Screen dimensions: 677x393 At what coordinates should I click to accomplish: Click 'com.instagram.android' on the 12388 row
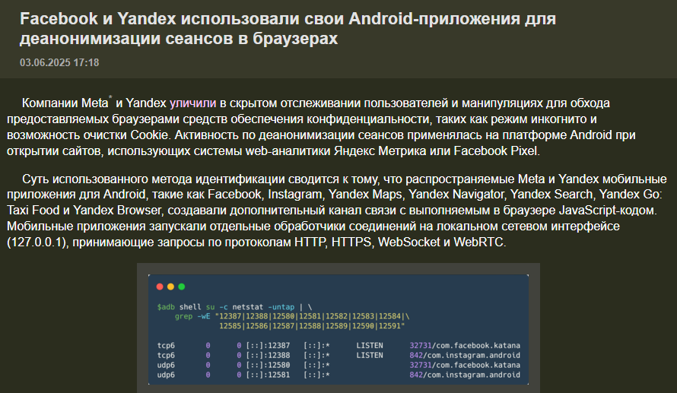[x=473, y=356]
